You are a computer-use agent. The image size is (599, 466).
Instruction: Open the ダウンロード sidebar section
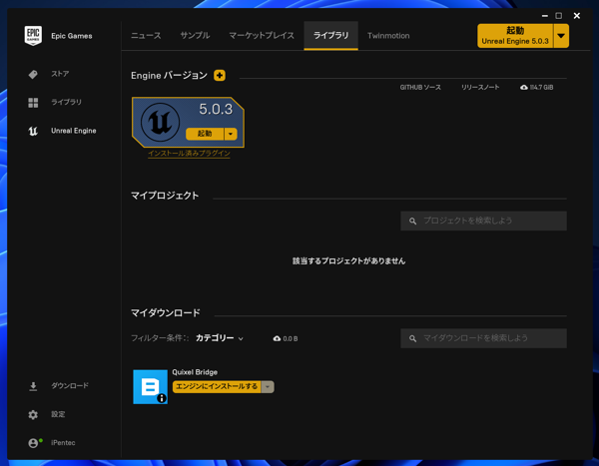pyautogui.click(x=70, y=386)
